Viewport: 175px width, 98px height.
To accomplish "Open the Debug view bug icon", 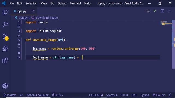I will (5, 48).
